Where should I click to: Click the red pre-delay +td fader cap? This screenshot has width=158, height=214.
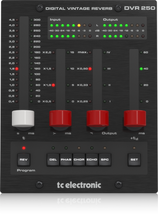(x=135, y=119)
